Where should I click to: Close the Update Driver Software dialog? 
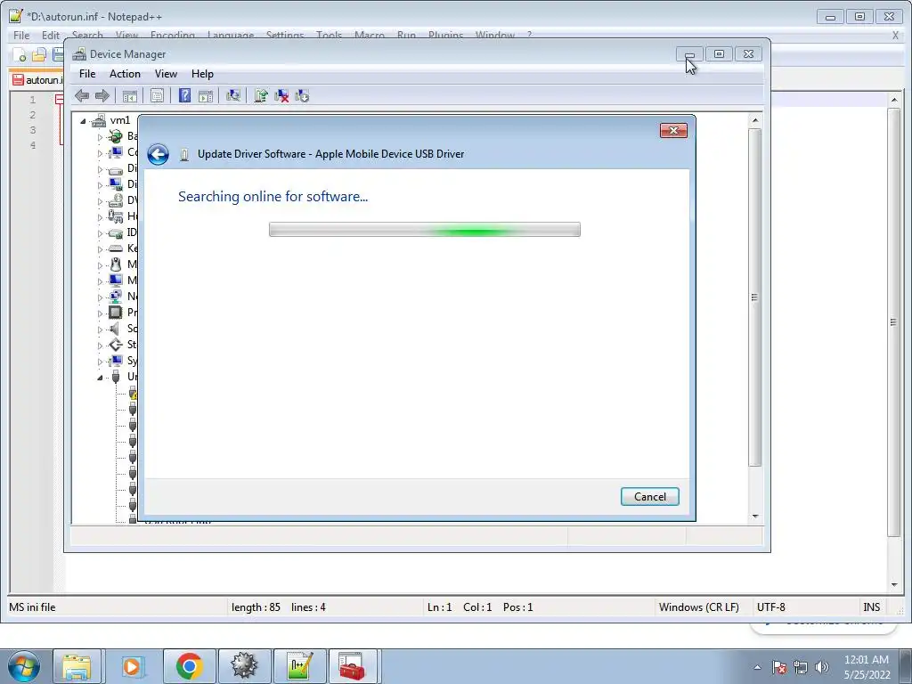tap(673, 130)
